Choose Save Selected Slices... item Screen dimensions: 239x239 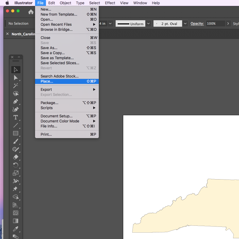[x=67, y=63]
